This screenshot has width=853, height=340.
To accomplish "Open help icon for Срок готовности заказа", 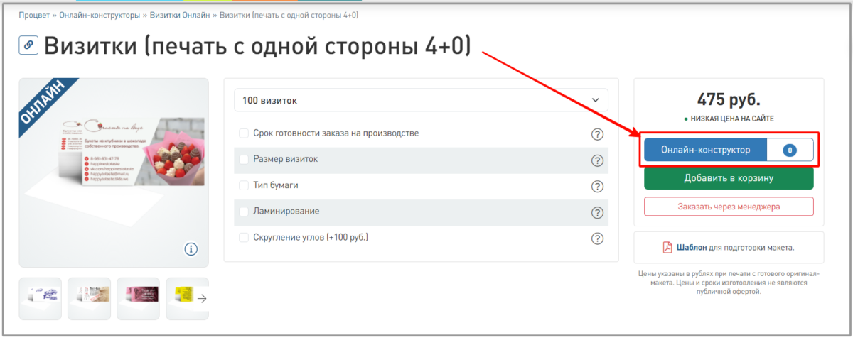I will click(x=597, y=134).
